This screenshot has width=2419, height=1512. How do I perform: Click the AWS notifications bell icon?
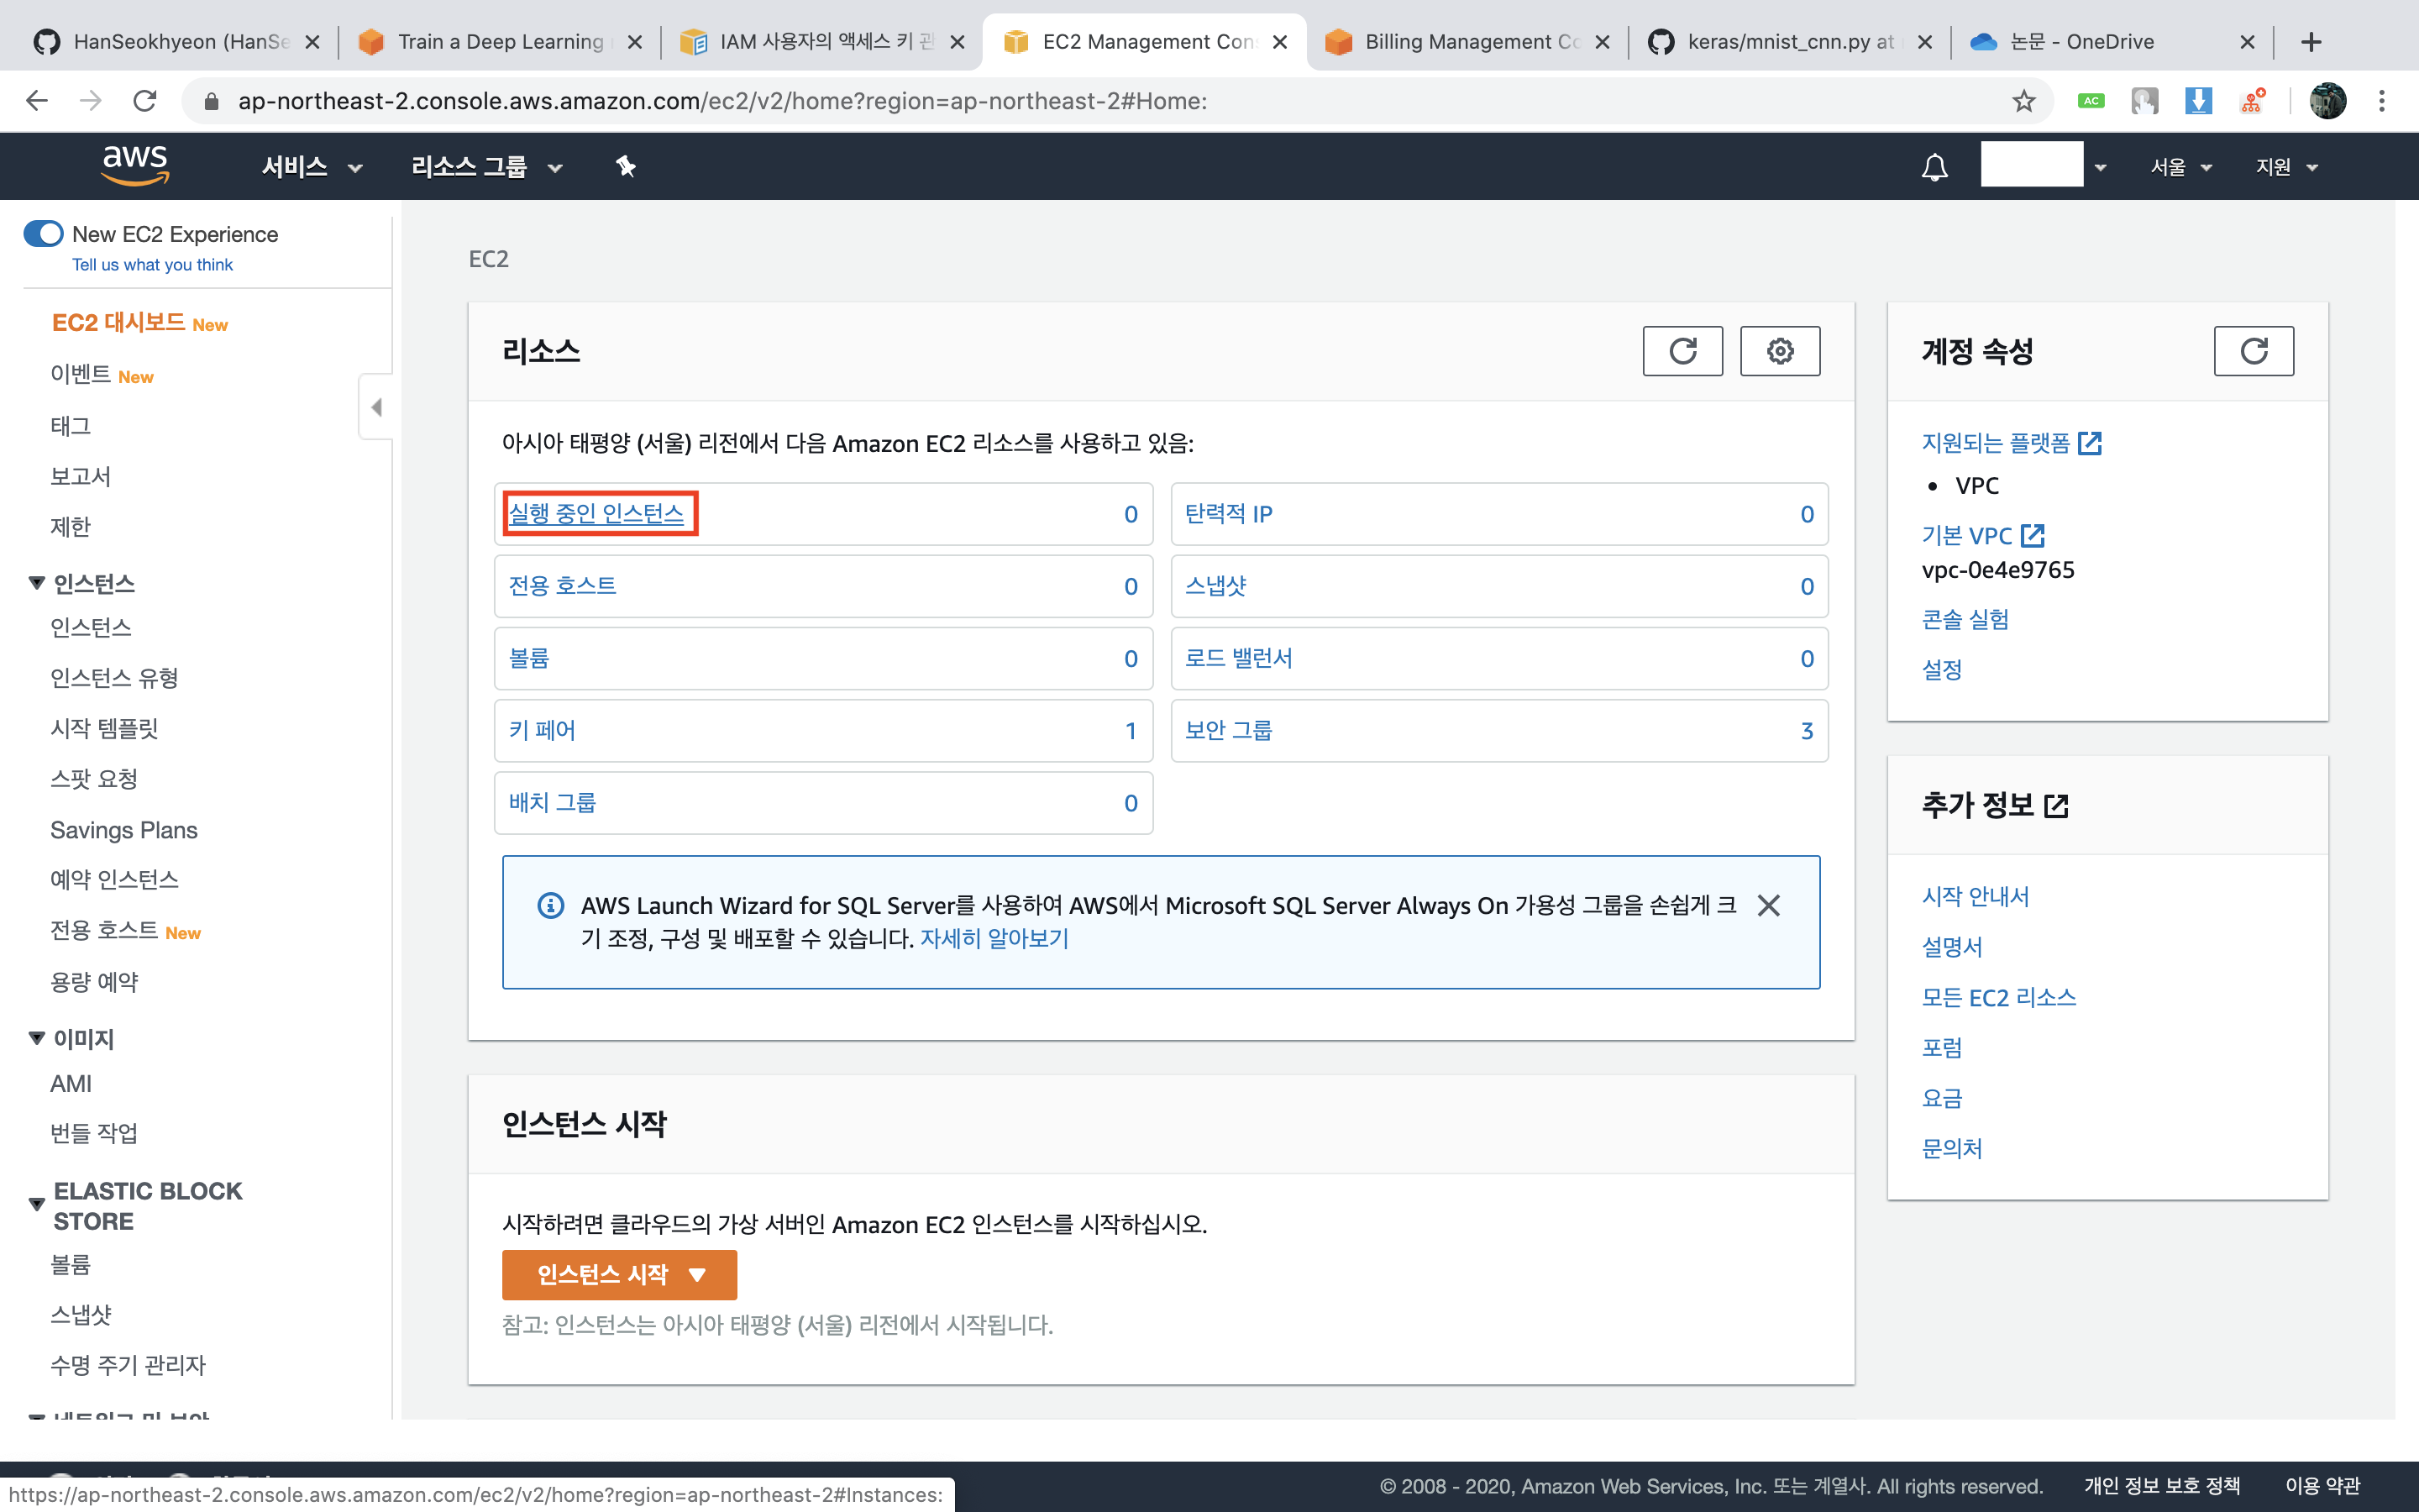pos(1934,167)
